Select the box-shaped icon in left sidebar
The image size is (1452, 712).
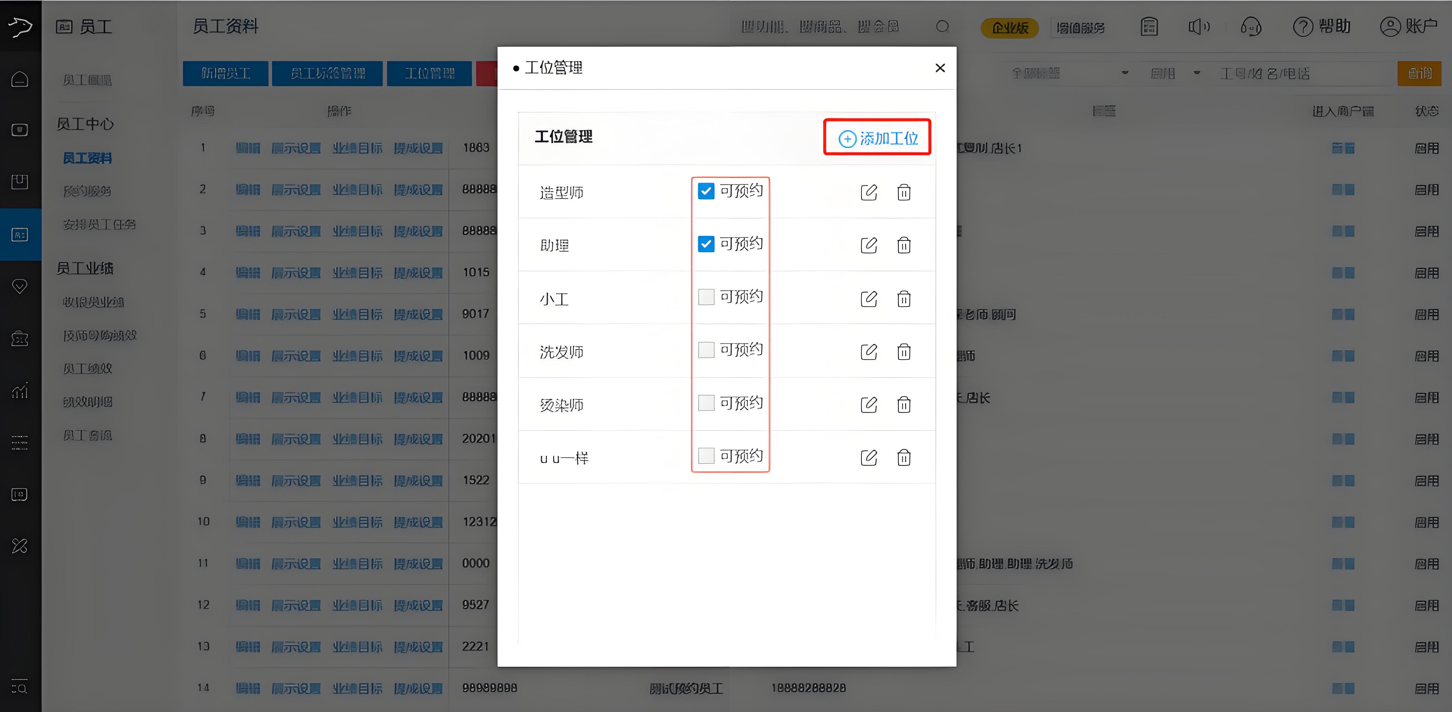tap(20, 182)
